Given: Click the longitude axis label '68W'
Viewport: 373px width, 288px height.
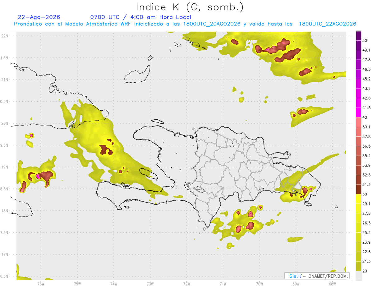Looking at the screenshot, I should (332, 284).
